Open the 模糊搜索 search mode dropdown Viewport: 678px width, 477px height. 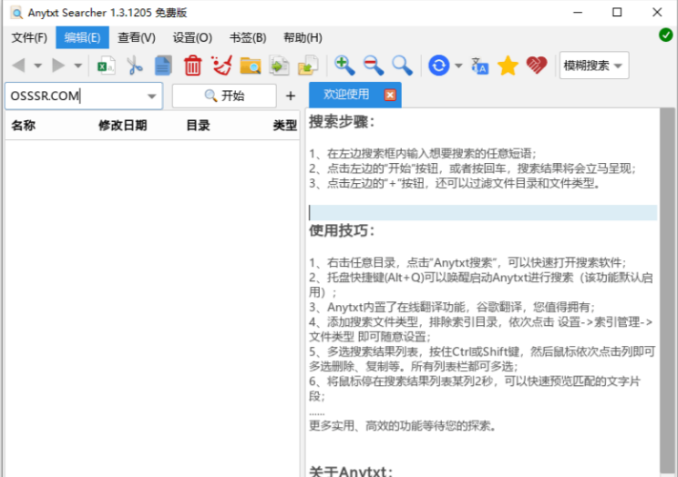(594, 65)
